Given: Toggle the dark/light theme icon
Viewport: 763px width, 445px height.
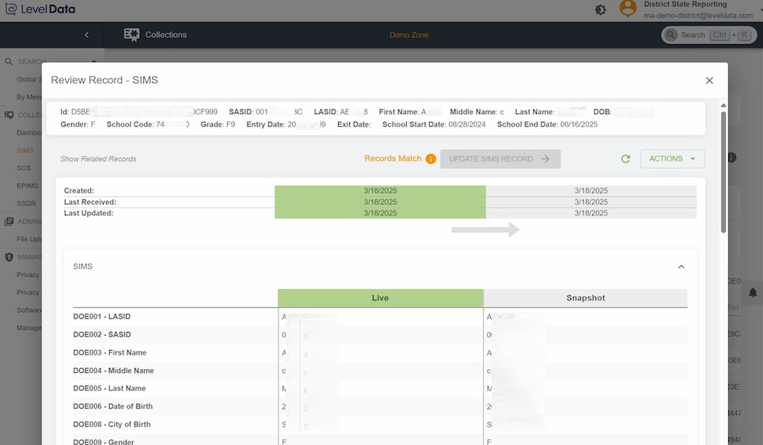Looking at the screenshot, I should [x=601, y=10].
